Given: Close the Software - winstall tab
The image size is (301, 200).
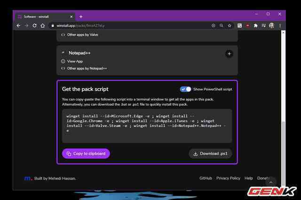Looking at the screenshot, I should click(x=71, y=17).
